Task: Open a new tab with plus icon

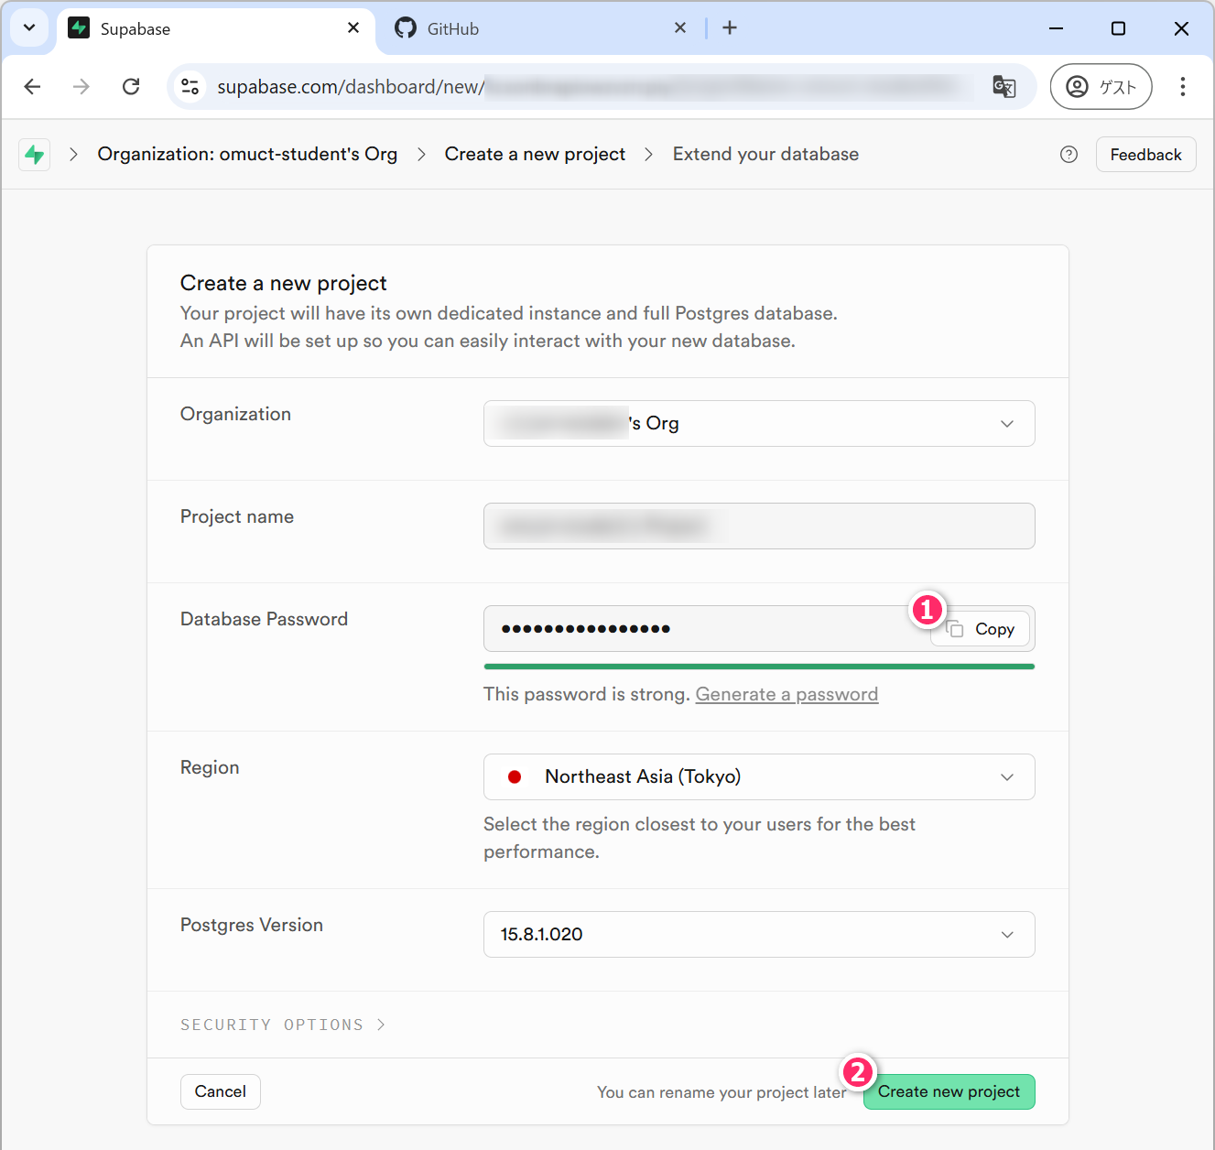Action: (x=730, y=28)
